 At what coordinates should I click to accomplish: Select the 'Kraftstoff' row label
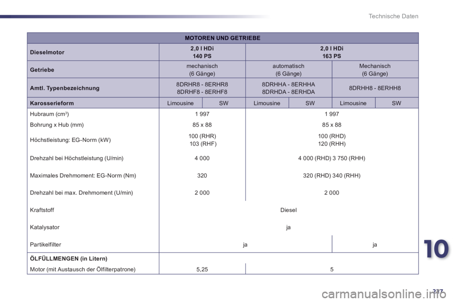[x=42, y=210]
